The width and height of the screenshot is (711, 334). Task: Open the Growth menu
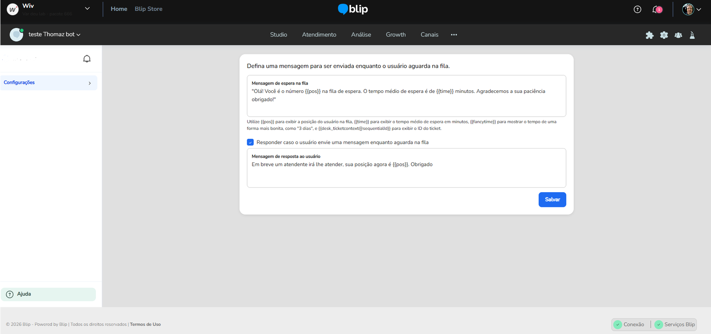point(395,35)
